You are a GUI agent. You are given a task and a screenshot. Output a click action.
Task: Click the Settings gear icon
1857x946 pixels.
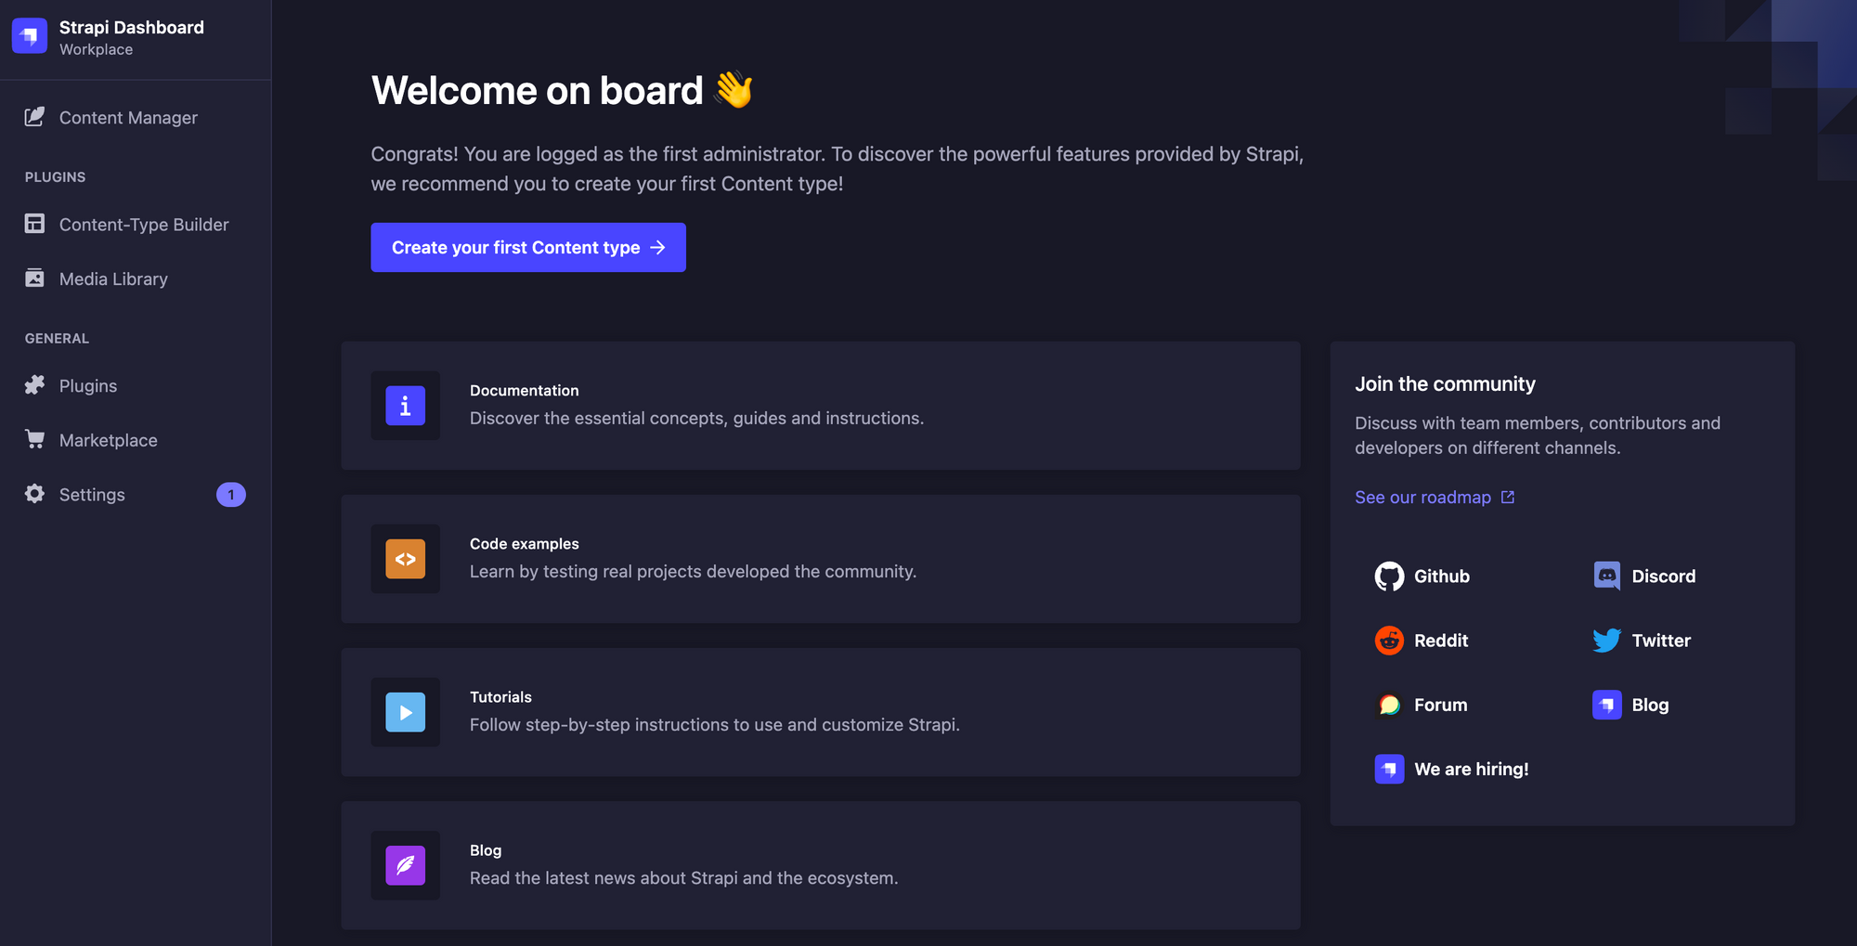pos(33,494)
